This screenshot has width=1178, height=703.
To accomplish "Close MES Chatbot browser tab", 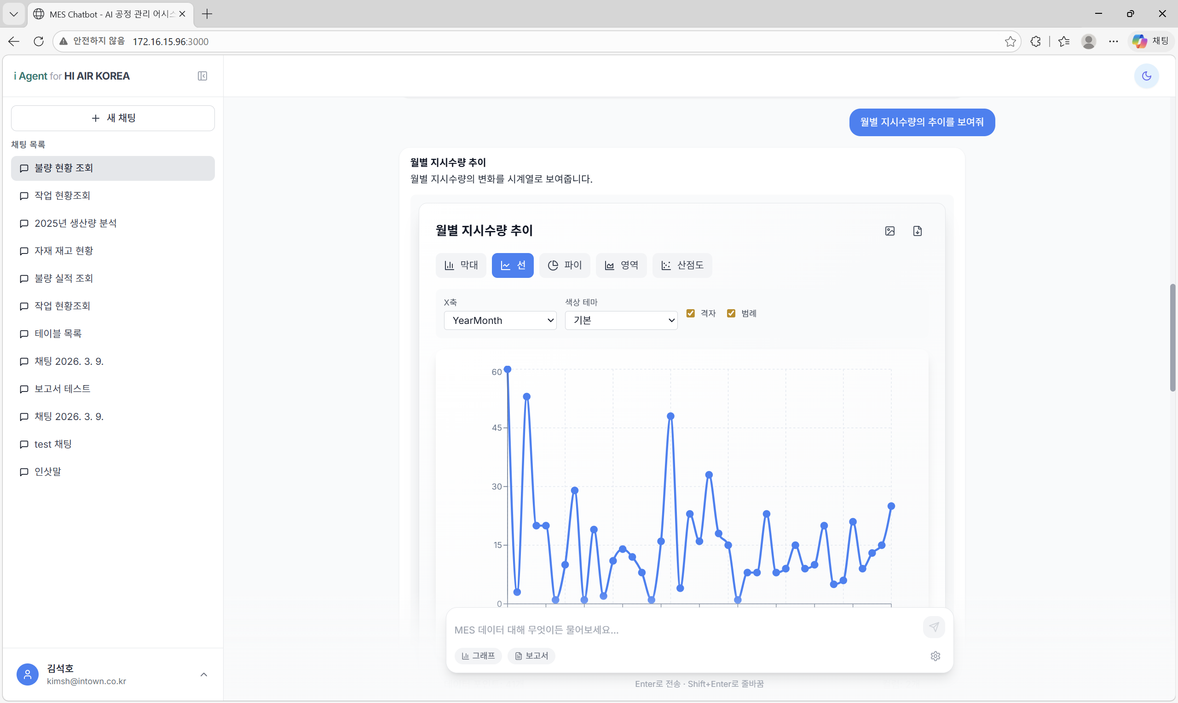I will pyautogui.click(x=182, y=14).
